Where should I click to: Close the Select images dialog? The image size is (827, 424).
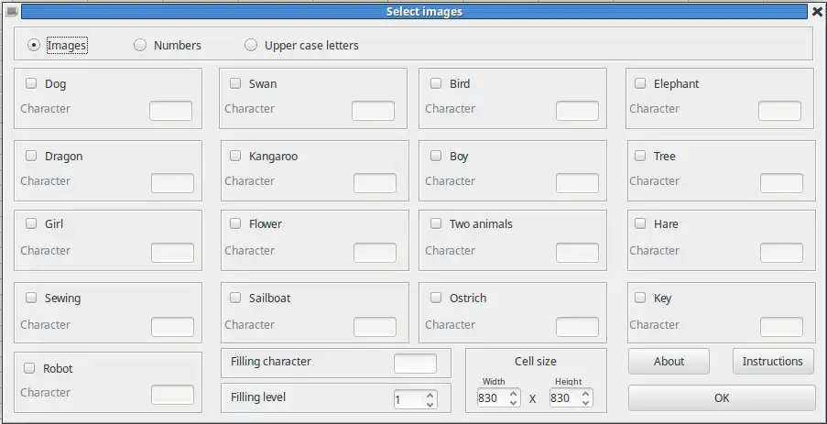817,12
